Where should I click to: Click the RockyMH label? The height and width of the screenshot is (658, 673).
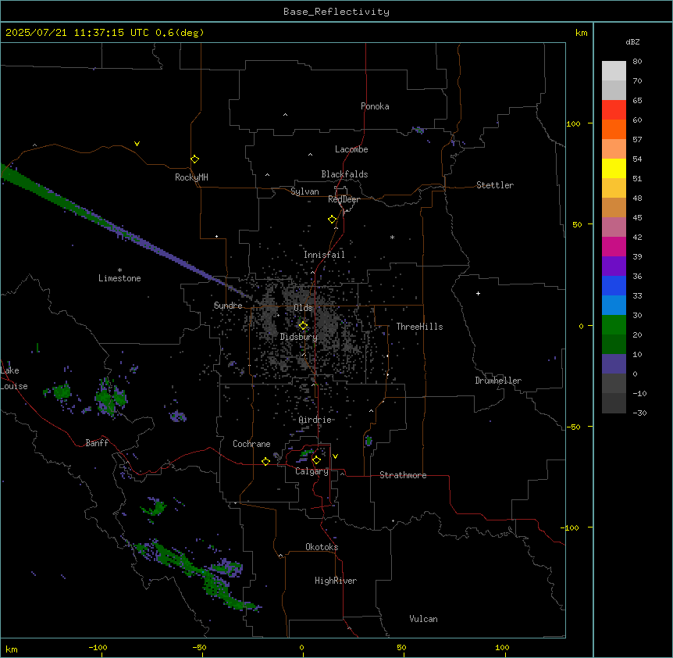191,177
